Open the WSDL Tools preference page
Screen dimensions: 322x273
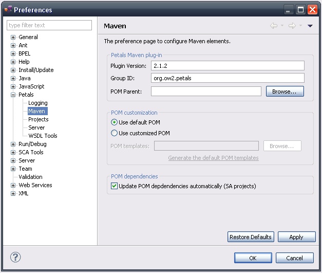pos(43,136)
